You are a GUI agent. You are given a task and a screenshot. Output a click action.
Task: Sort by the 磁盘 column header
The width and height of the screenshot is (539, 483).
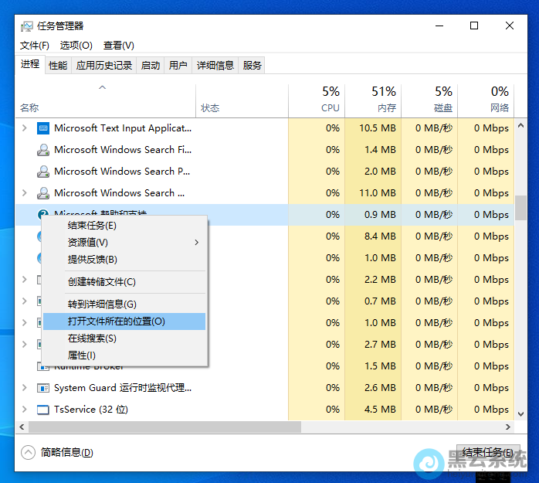pos(429,101)
